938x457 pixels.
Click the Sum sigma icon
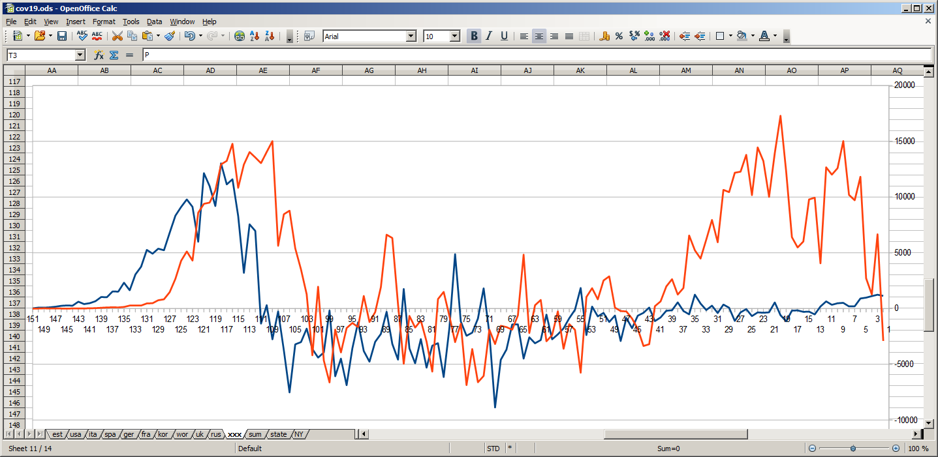(x=114, y=55)
